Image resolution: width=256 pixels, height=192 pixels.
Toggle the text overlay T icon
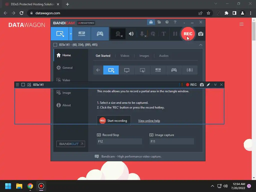[x=163, y=34]
